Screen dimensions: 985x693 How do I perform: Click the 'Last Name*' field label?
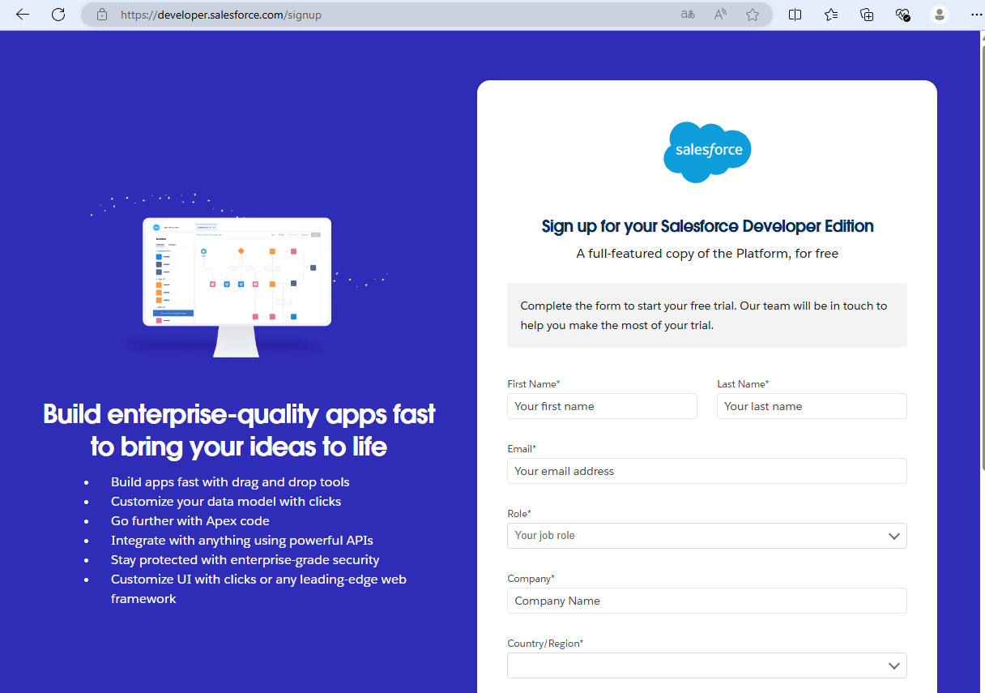click(x=743, y=384)
